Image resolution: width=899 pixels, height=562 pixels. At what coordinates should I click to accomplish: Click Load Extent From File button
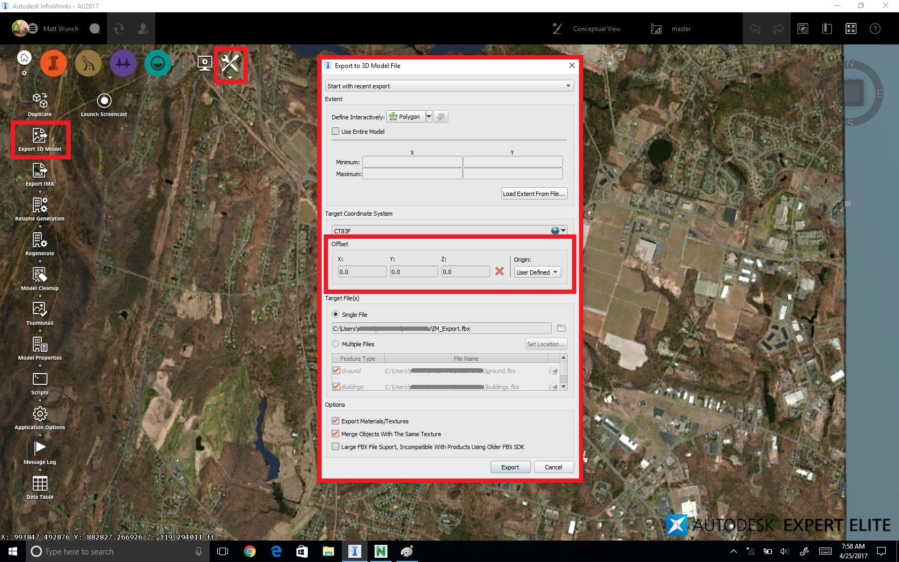[534, 194]
